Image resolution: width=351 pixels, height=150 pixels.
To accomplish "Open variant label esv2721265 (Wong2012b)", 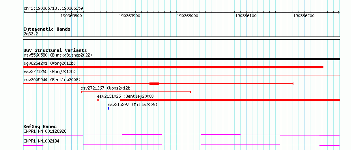I will click(50, 71).
